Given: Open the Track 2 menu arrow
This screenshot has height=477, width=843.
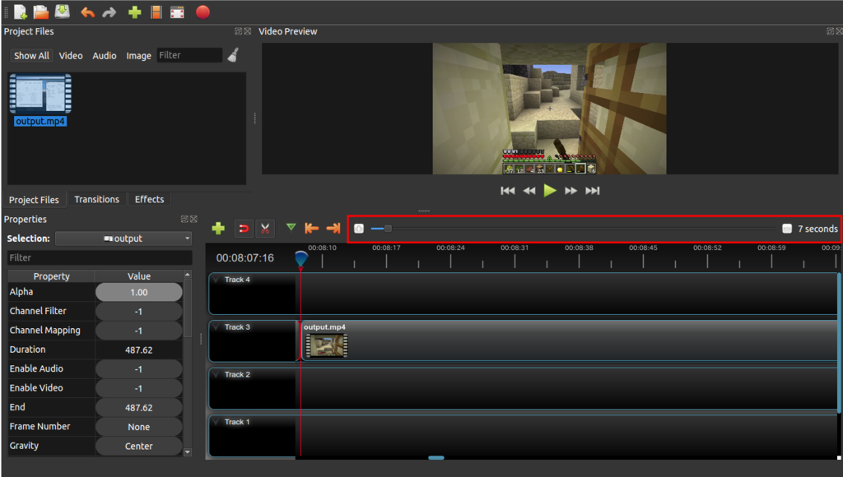Looking at the screenshot, I should coord(217,374).
